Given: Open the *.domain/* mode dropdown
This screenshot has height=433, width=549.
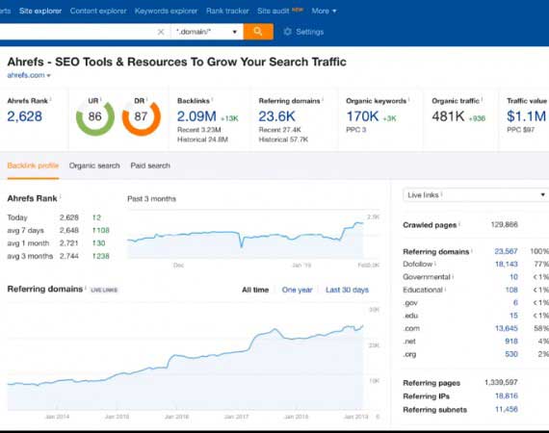Looking at the screenshot, I should tap(206, 32).
